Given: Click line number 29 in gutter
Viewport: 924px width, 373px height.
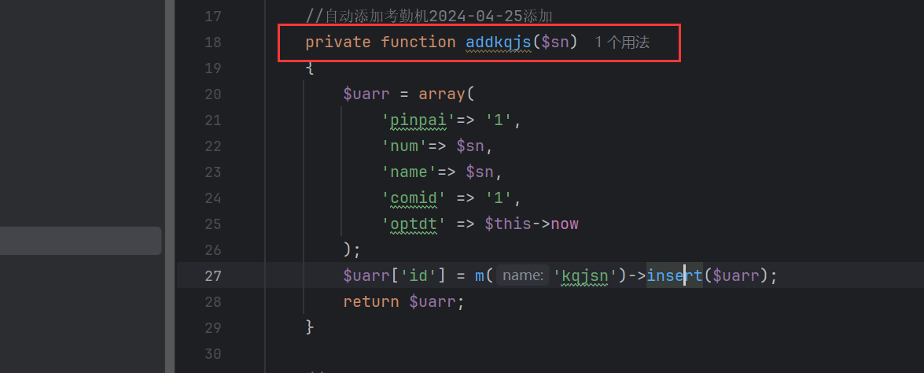Looking at the screenshot, I should 212,327.
